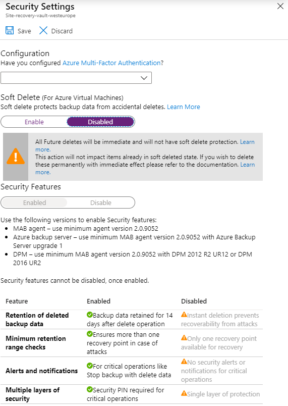Viewport: 288px width, 406px height.
Task: Click green check icon for Retention of deleted backup data
Action: coord(90,315)
